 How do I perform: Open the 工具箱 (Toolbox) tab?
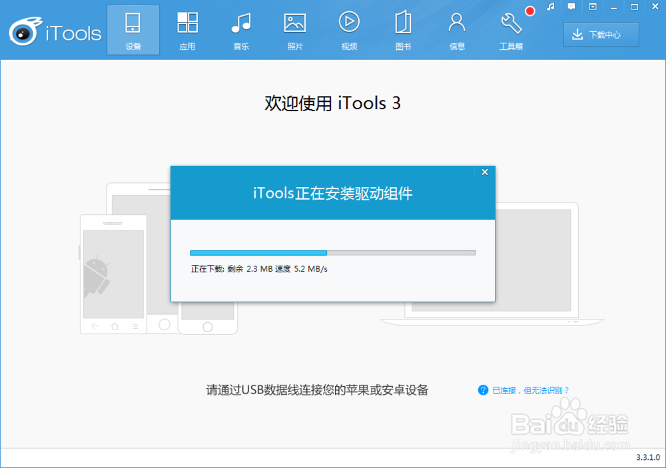tap(511, 31)
